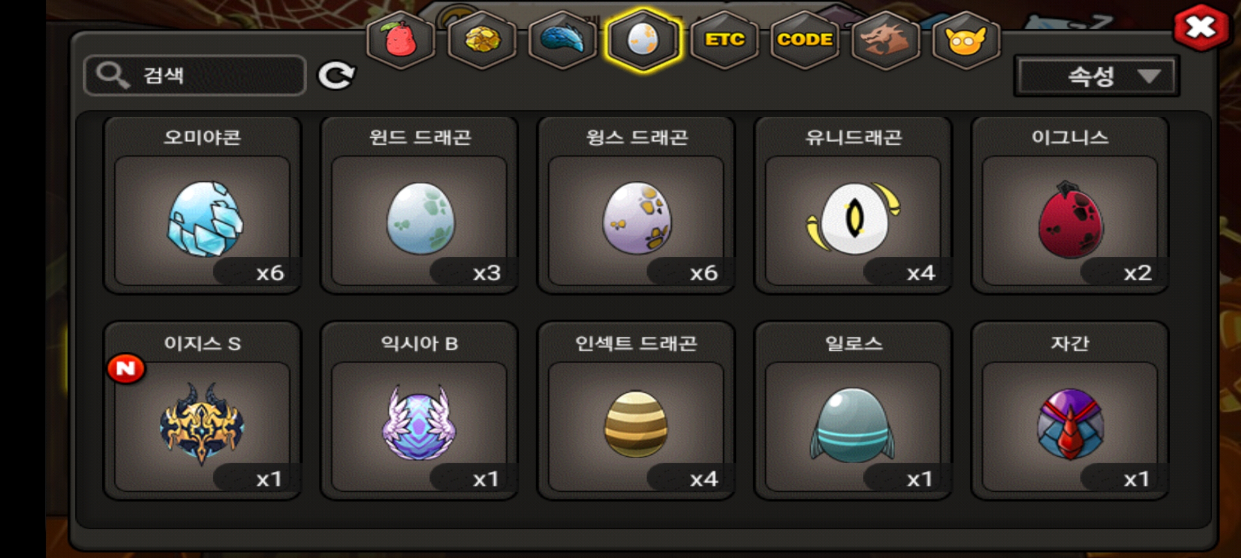Switch to the gold nugget category tab
The image size is (1241, 558).
[x=481, y=40]
